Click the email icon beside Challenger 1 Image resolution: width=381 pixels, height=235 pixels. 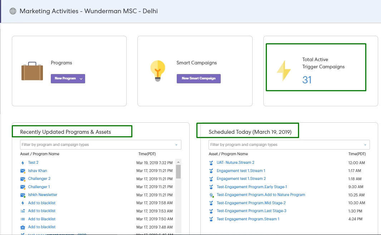click(x=23, y=187)
